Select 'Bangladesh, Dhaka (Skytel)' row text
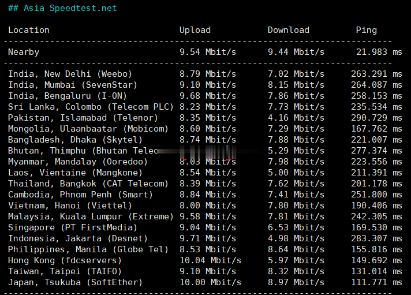This screenshot has height=295, width=411. pyautogui.click(x=75, y=140)
